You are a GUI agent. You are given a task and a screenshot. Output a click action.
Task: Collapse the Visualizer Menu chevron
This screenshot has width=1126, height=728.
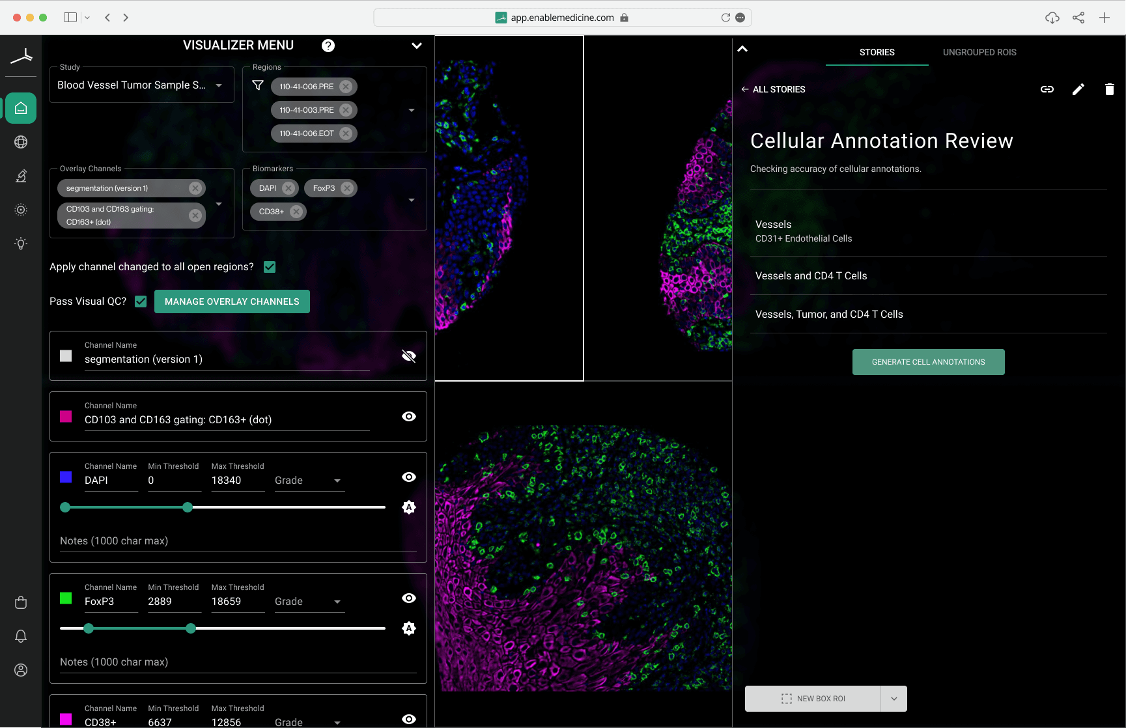click(x=417, y=46)
